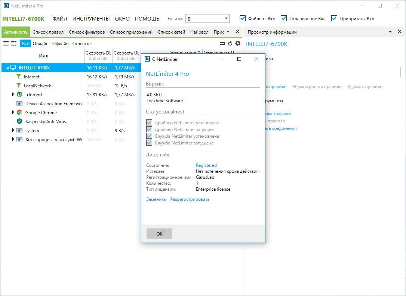
Task: Expand the system tree row
Action: tap(13, 130)
